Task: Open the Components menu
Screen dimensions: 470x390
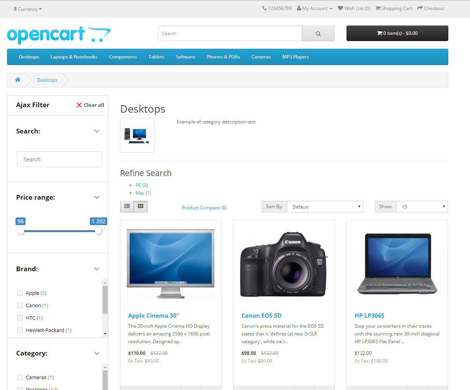Action: (123, 57)
